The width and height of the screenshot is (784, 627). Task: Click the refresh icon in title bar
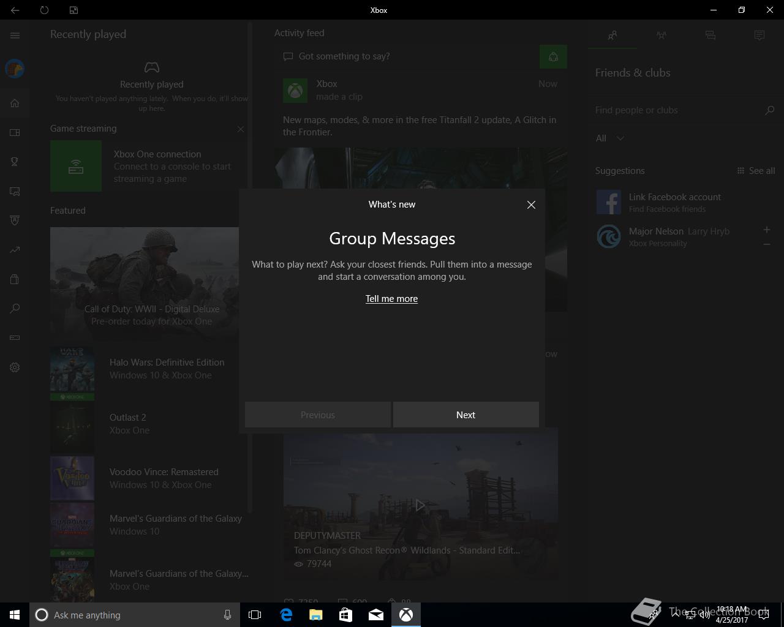click(x=44, y=10)
